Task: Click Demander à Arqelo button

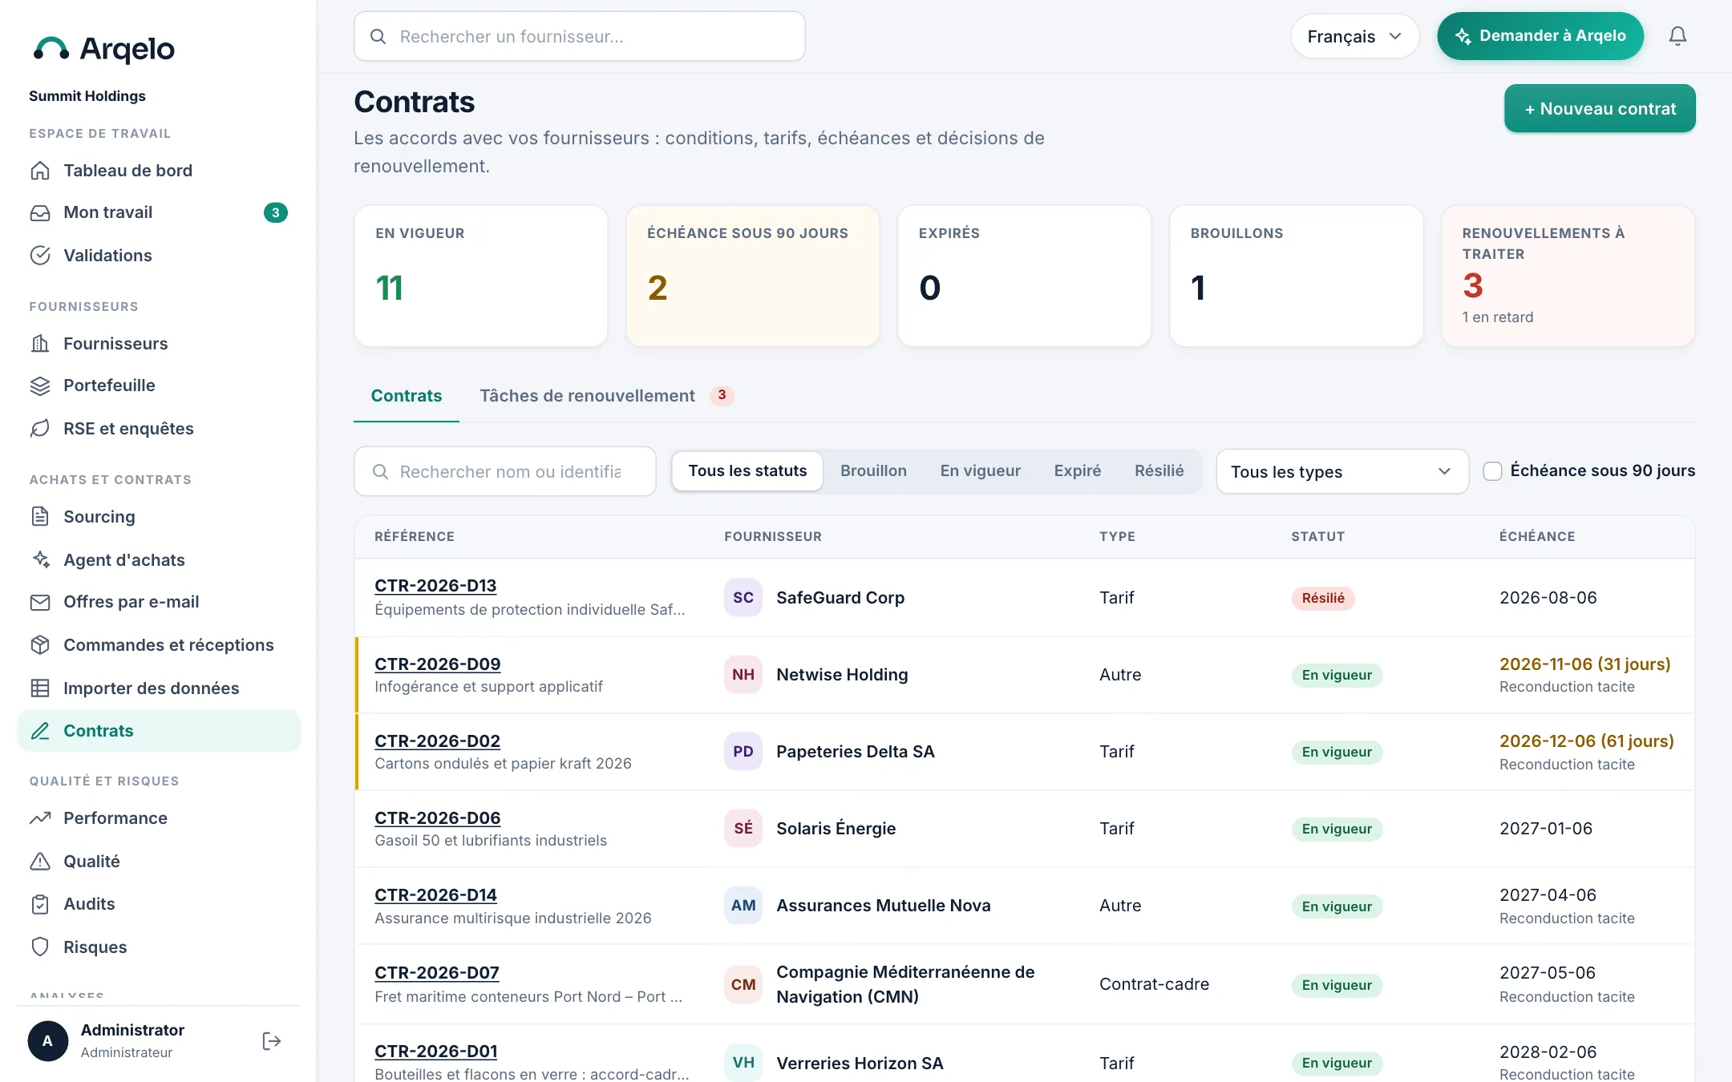Action: (x=1540, y=36)
